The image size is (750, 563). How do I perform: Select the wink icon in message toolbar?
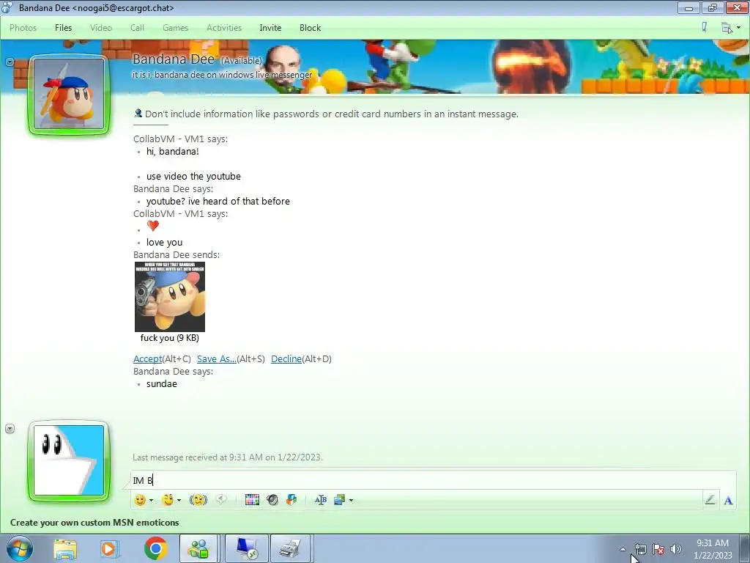point(168,500)
